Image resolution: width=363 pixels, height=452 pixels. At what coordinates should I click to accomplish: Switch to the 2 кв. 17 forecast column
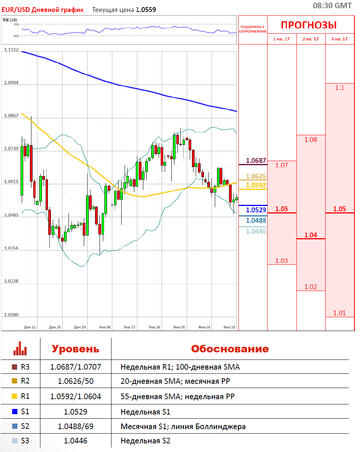pyautogui.click(x=311, y=39)
